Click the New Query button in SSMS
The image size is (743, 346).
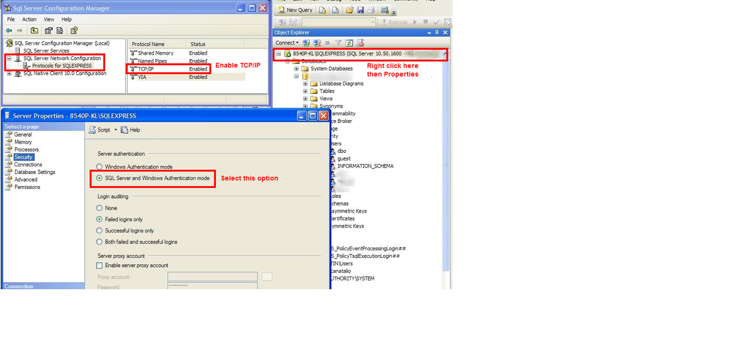pos(295,10)
